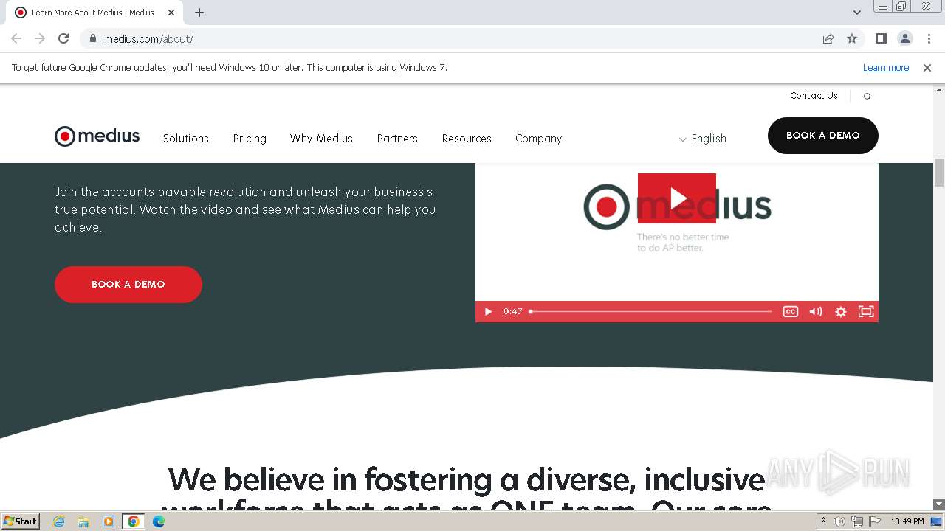Select the Learn More About Medius tab
The width and height of the screenshot is (945, 531).
[93, 13]
